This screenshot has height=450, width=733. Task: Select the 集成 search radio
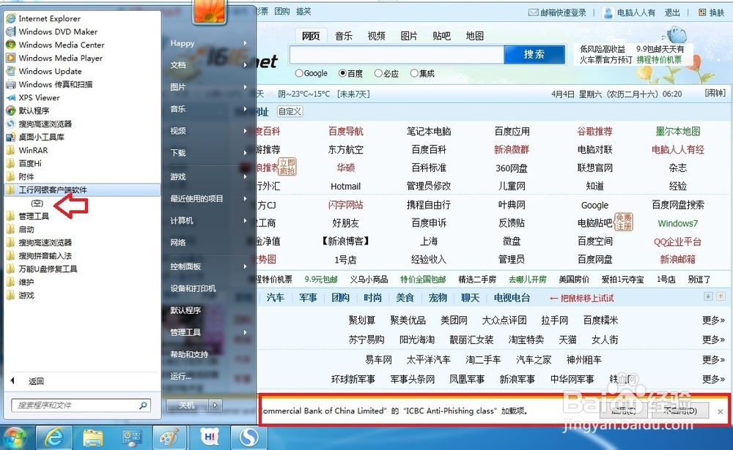click(x=413, y=73)
